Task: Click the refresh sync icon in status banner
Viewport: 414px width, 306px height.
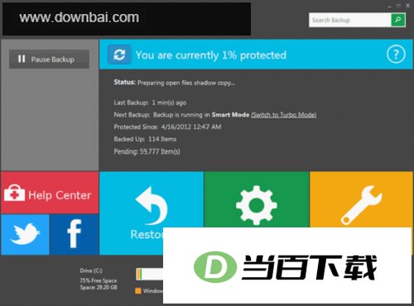Action: tap(119, 55)
